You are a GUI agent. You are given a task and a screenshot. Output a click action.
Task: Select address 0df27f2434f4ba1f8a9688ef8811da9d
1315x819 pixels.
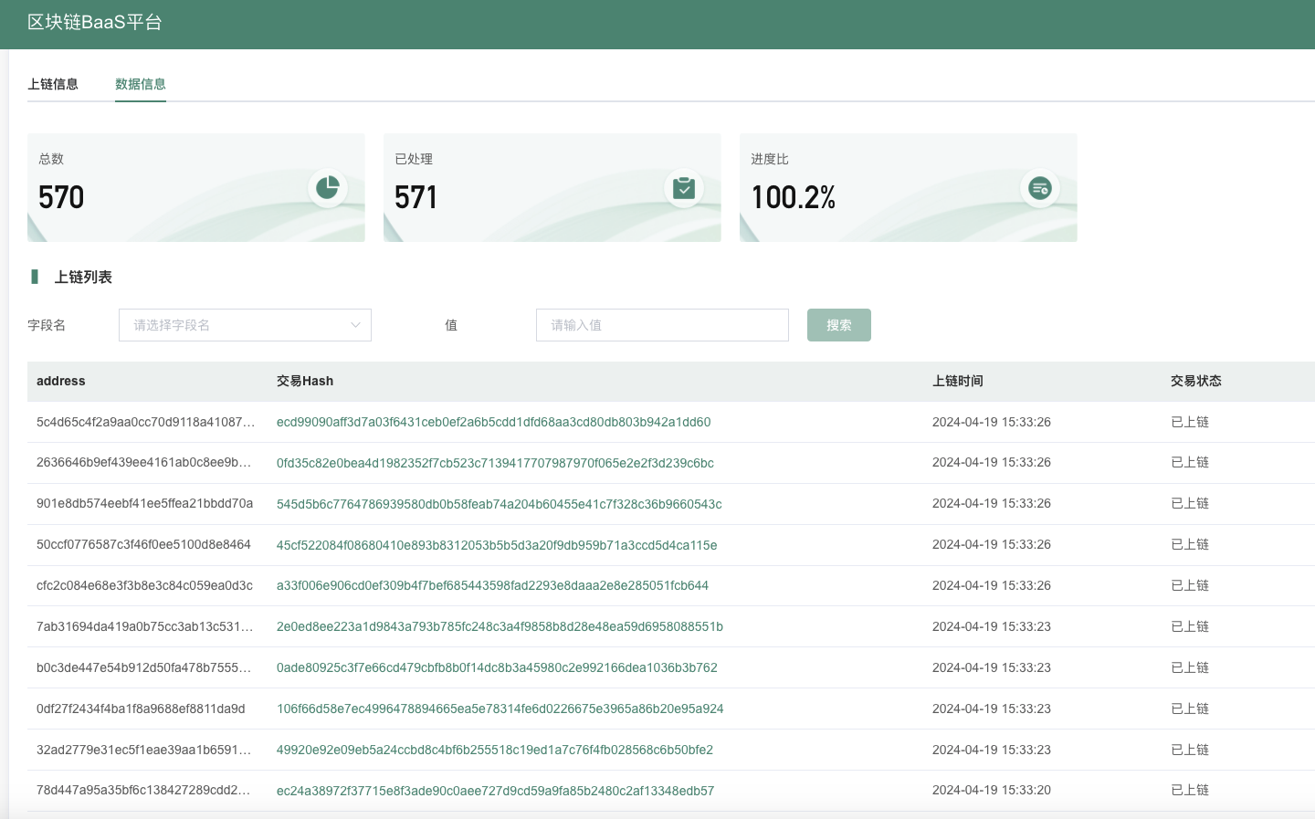(141, 709)
